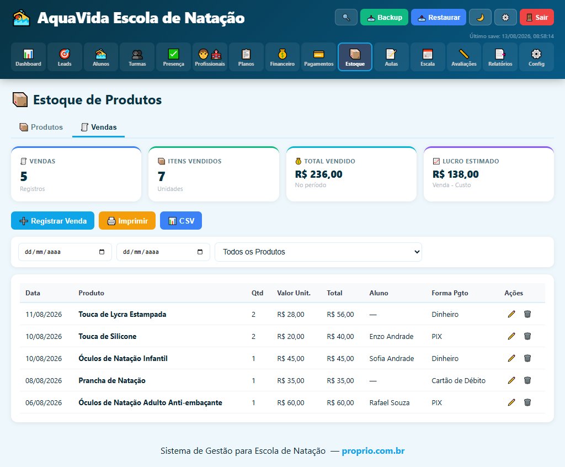Open Pagamentos card section
This screenshot has width=565, height=467.
[x=318, y=57]
